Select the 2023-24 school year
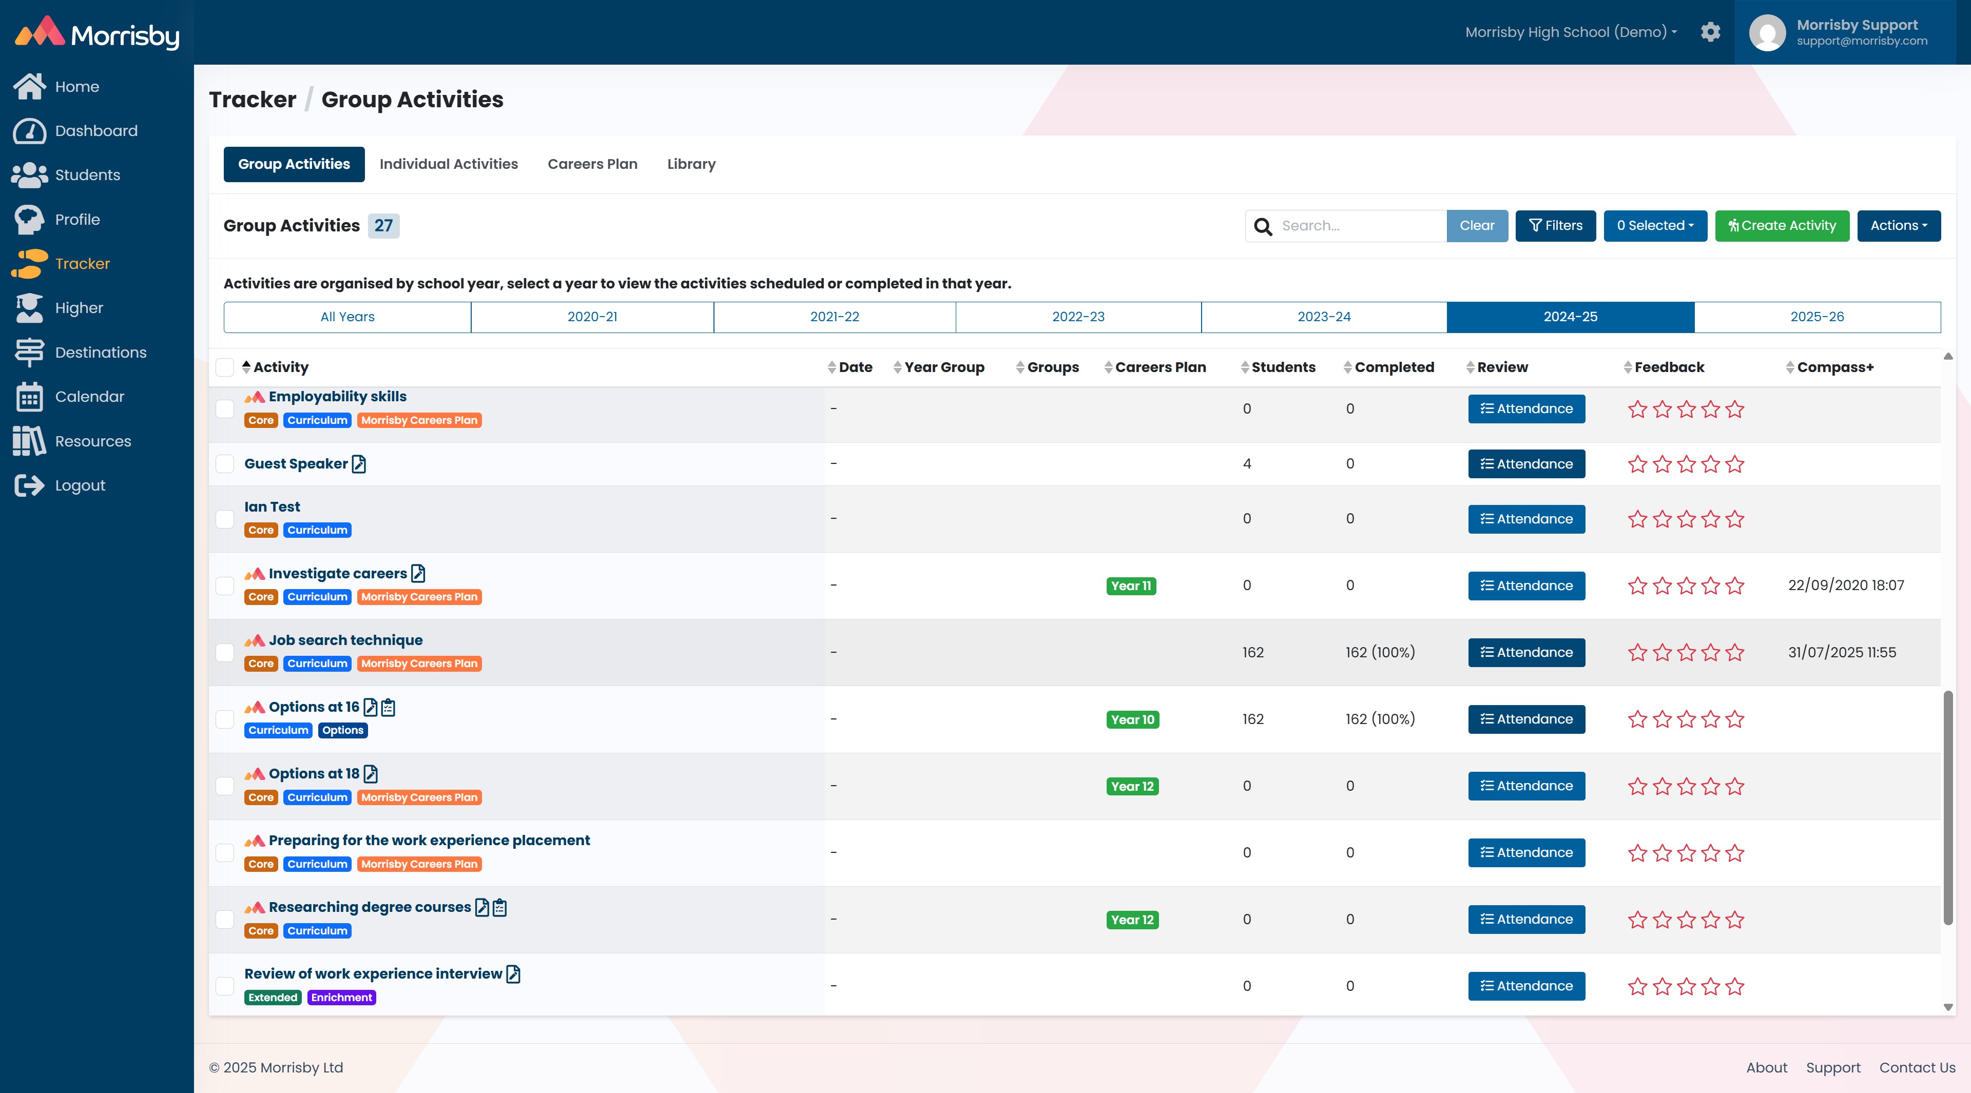The height and width of the screenshot is (1093, 1971). click(1324, 317)
